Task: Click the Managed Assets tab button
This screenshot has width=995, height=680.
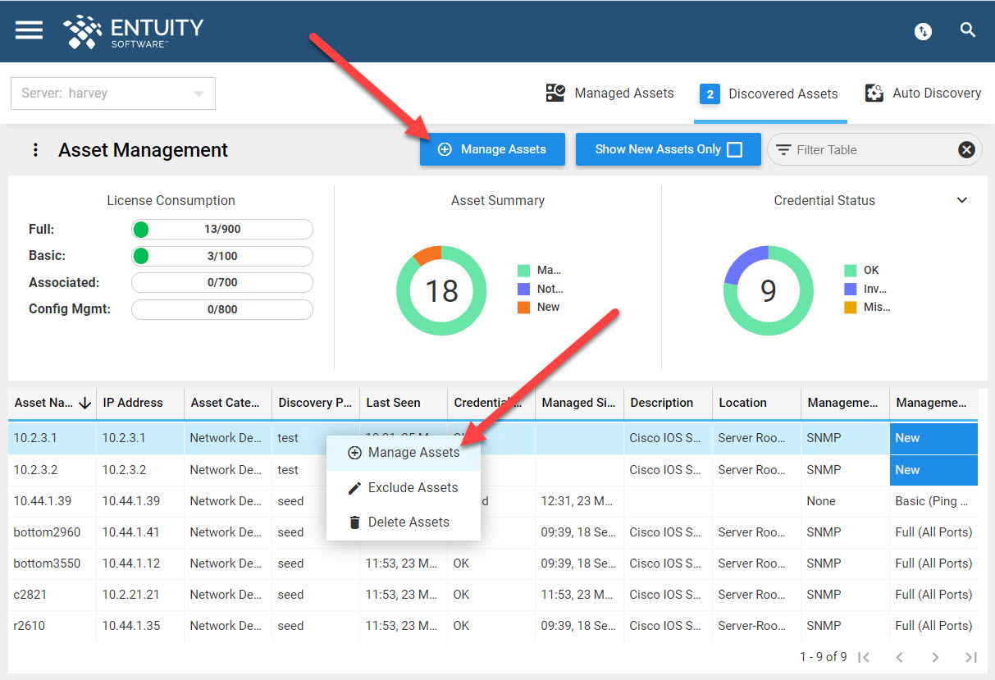Action: point(609,93)
